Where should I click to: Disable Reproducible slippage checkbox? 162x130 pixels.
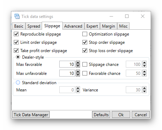[x=16, y=34]
